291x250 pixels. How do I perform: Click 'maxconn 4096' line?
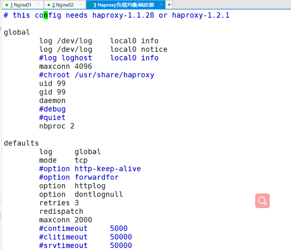[x=66, y=66]
